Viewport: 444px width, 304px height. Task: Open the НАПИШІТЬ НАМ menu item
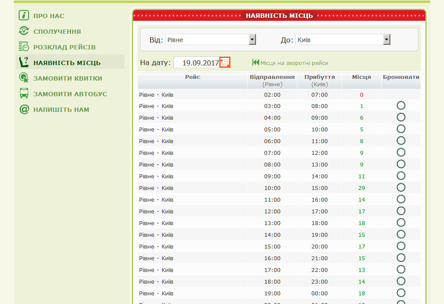[61, 109]
